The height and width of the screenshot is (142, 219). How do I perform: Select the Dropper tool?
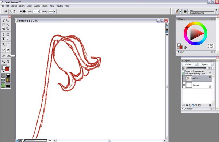(x=4, y=56)
